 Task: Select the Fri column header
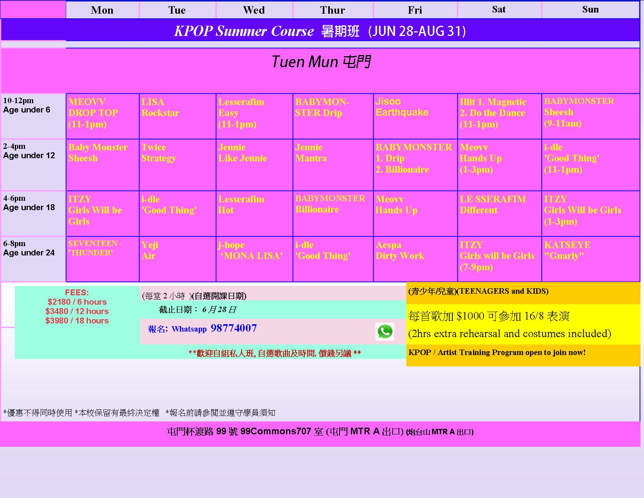(x=415, y=10)
